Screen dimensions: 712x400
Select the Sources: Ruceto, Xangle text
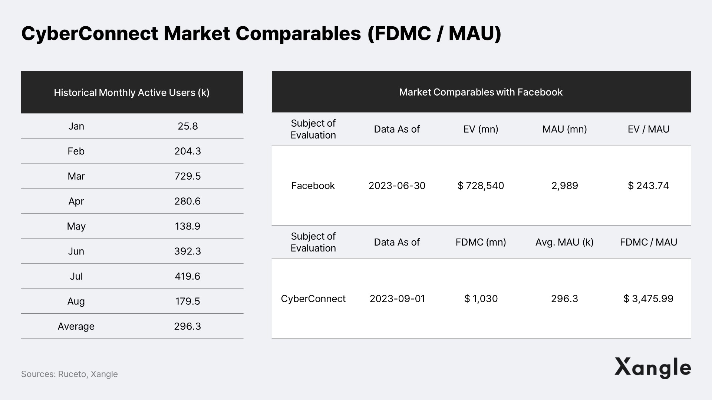click(x=69, y=374)
